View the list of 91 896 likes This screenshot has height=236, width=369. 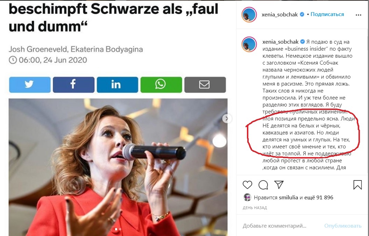click(x=319, y=198)
